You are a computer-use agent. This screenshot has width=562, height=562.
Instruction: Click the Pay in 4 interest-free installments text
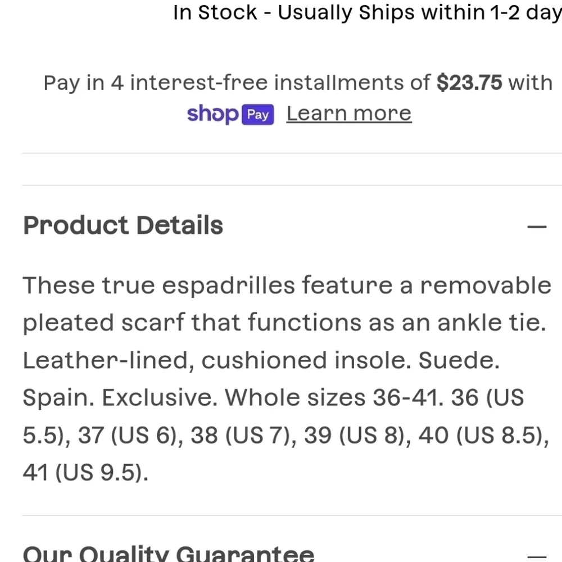[237, 83]
